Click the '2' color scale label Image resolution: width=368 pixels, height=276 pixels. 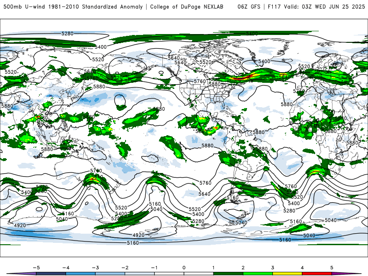point(243,268)
